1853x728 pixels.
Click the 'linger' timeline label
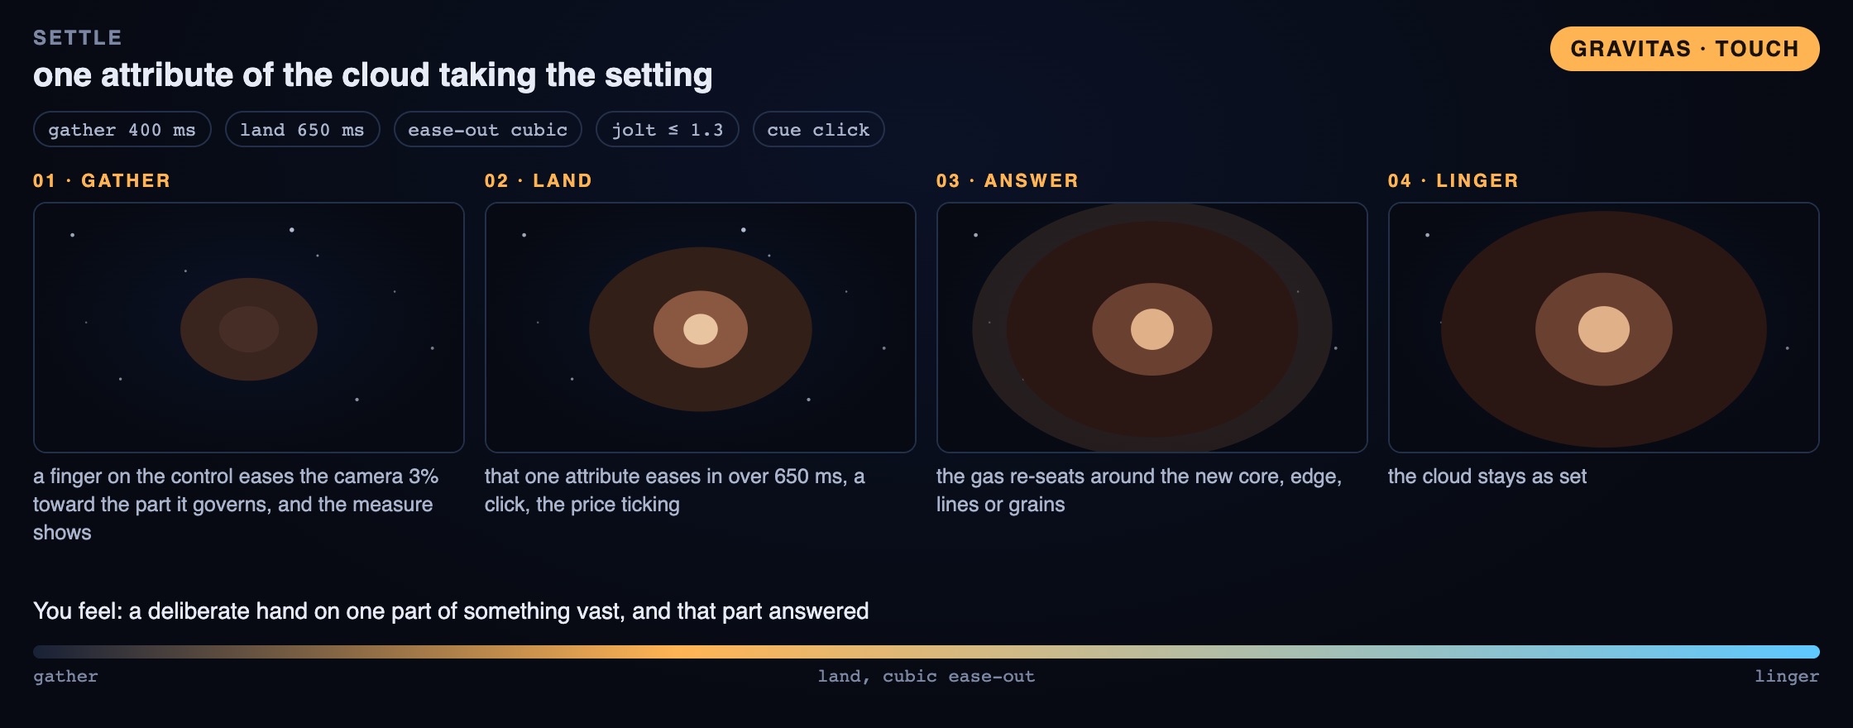point(1787,676)
